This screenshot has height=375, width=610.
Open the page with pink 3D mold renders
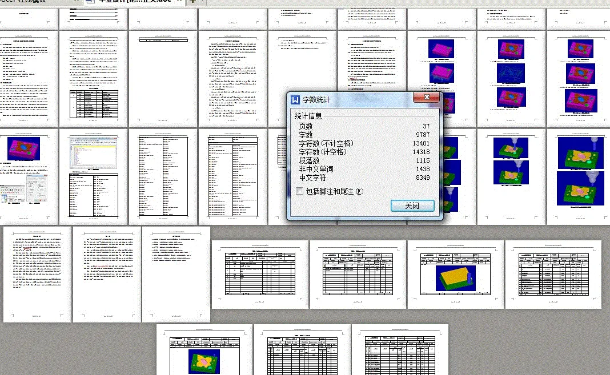coord(443,74)
